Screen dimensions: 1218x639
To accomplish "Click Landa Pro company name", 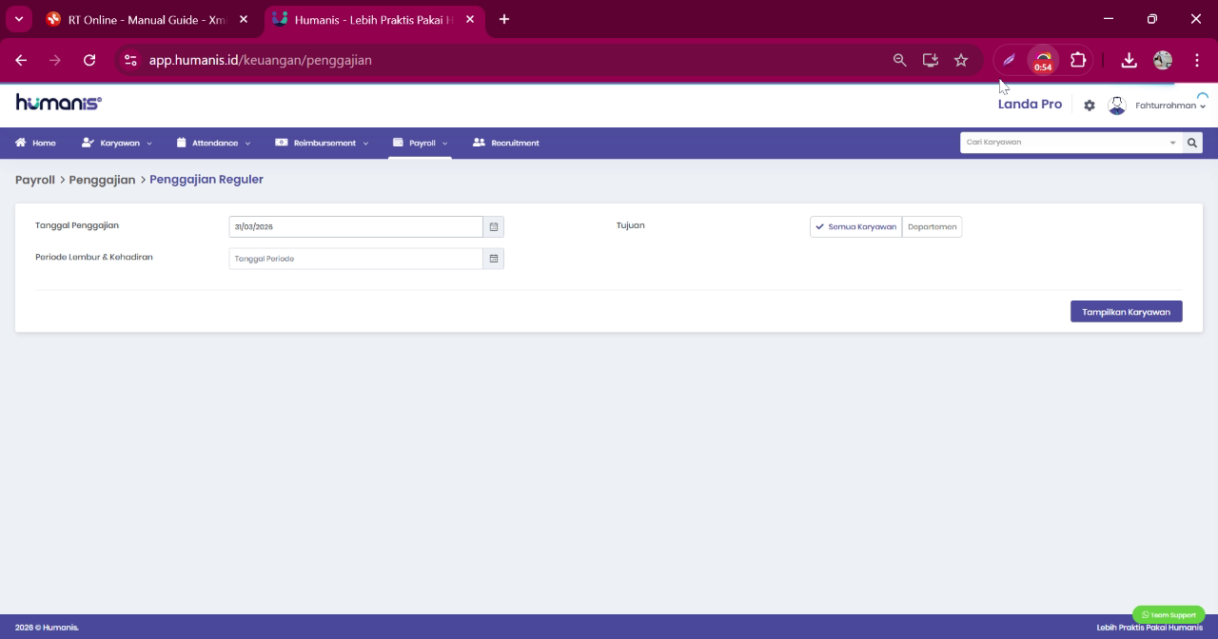I will [x=1030, y=105].
